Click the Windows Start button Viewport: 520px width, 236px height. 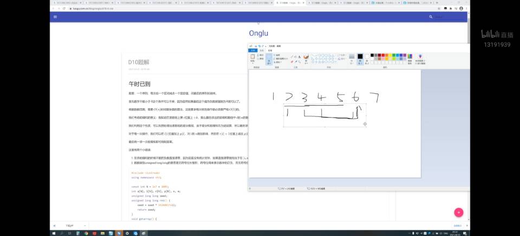tap(54, 233)
